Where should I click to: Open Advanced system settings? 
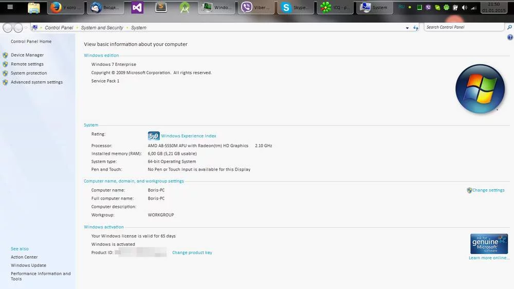pos(36,82)
